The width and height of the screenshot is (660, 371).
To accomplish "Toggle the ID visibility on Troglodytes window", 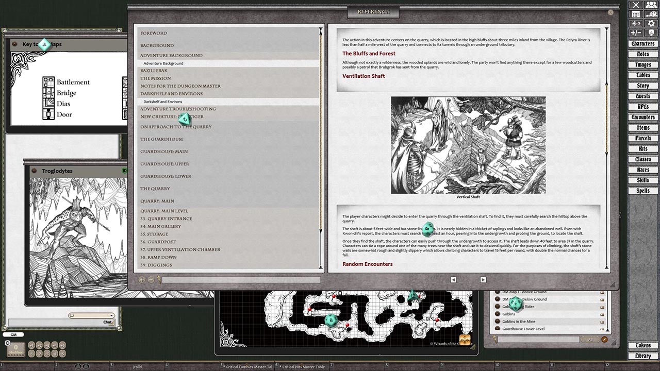I will coord(125,171).
